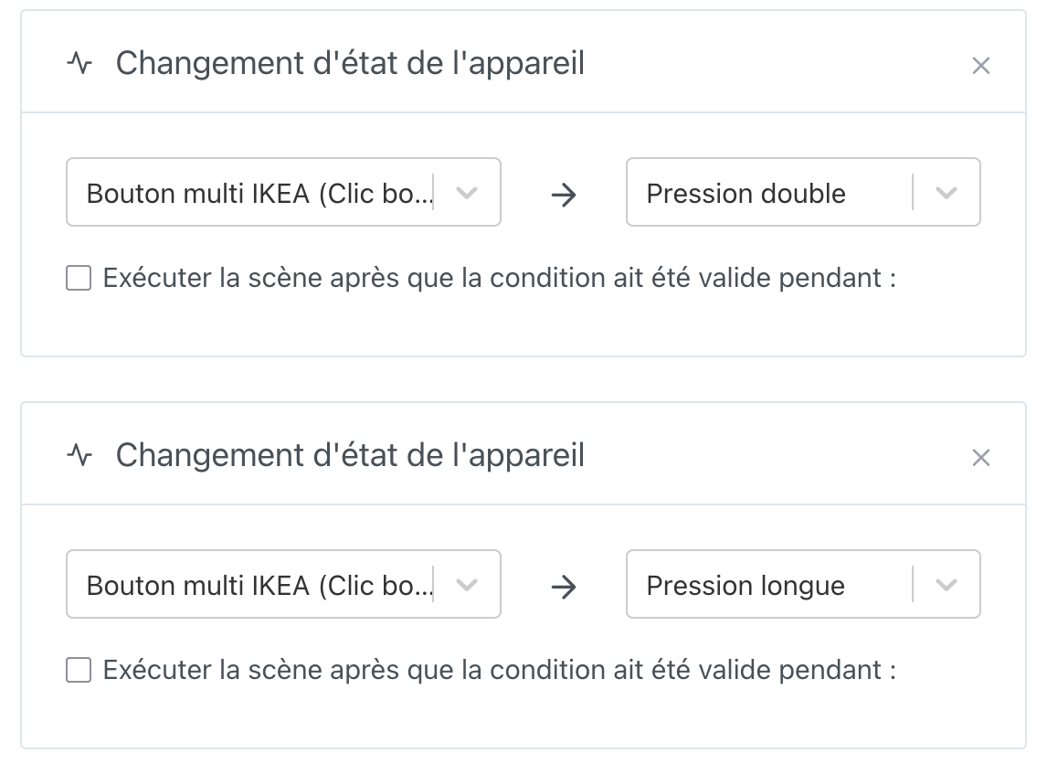Open the Pression double state dropdown
The width and height of the screenshot is (1047, 764).
click(x=767, y=193)
